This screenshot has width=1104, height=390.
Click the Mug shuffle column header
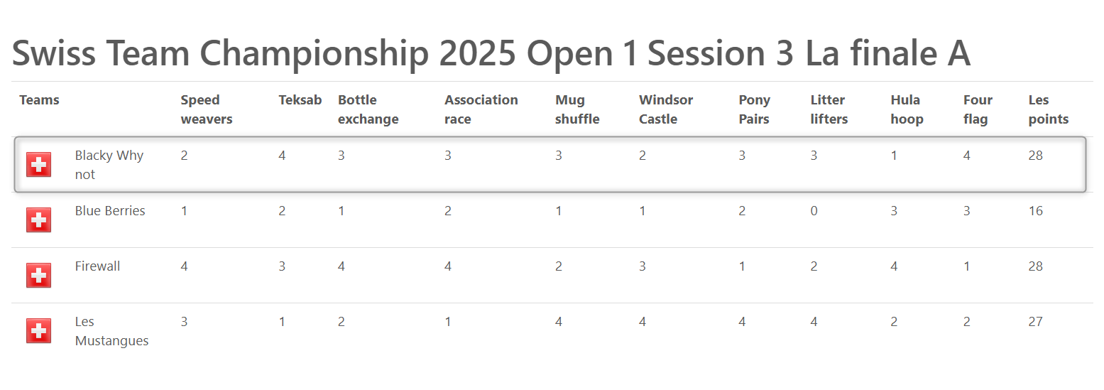coord(577,109)
